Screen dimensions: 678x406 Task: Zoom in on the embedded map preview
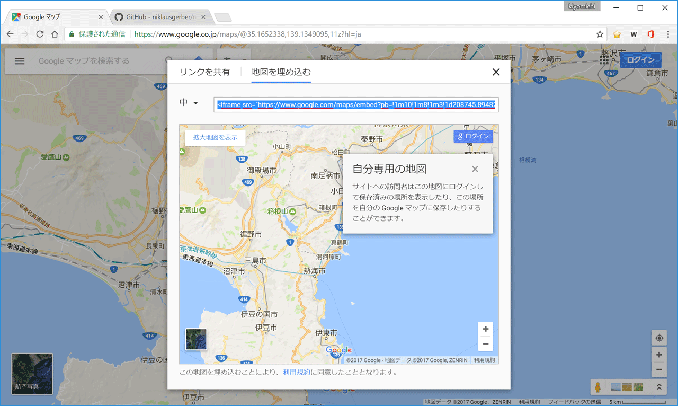pyautogui.click(x=485, y=329)
